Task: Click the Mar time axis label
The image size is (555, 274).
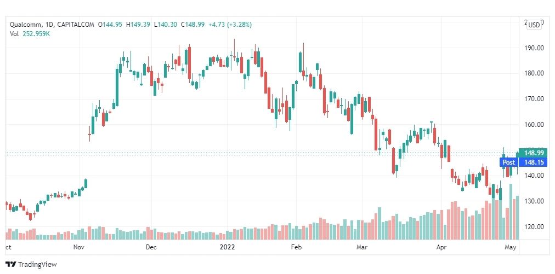Action: (x=362, y=247)
